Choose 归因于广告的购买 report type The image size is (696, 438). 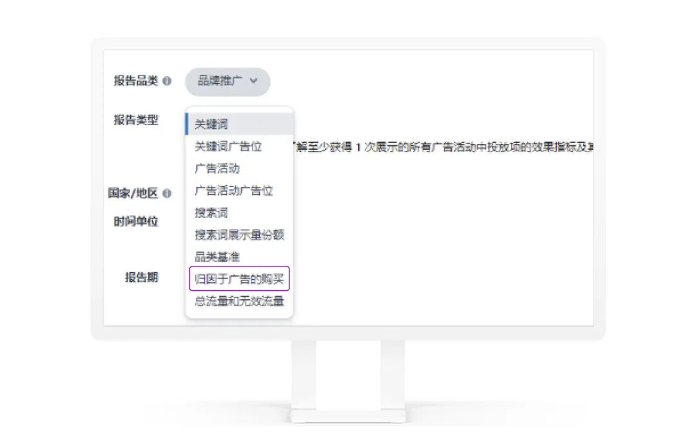pyautogui.click(x=239, y=279)
